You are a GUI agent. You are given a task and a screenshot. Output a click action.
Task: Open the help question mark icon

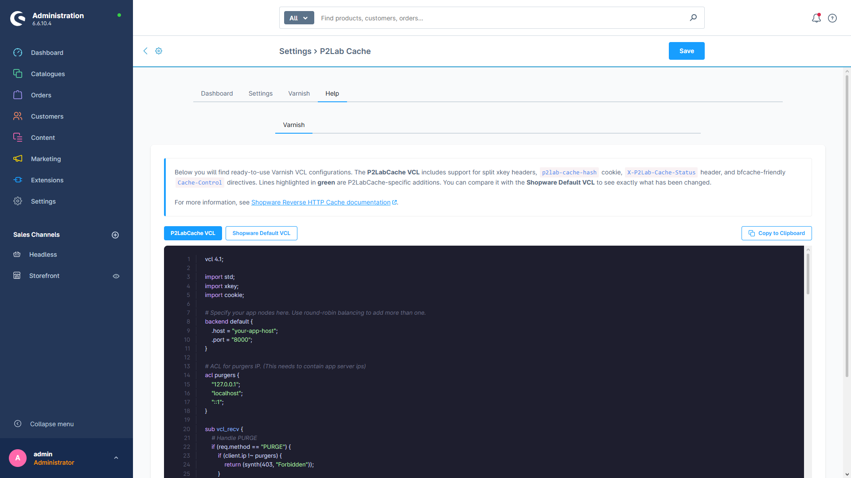tap(832, 18)
